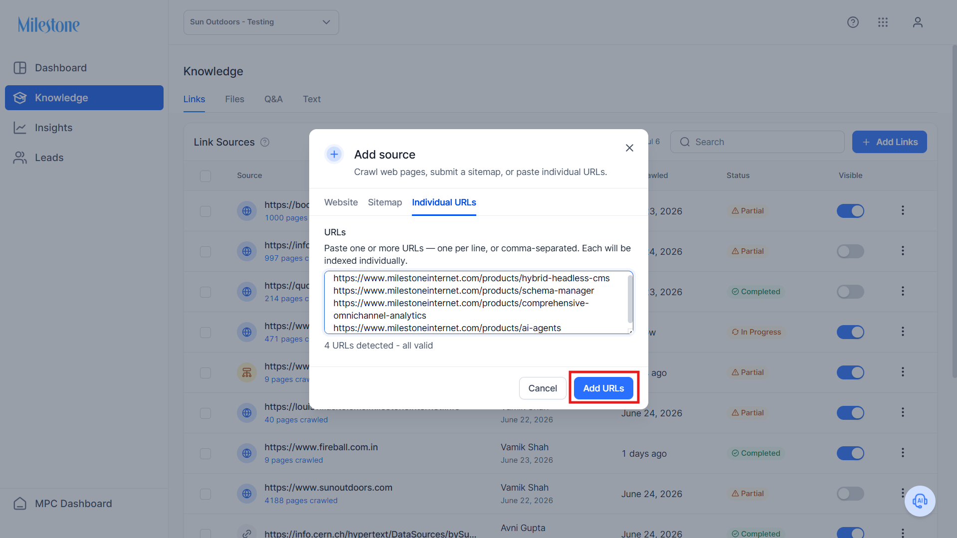Click the globe icon for sunoutdoors.com
This screenshot has height=538, width=957.
click(247, 494)
